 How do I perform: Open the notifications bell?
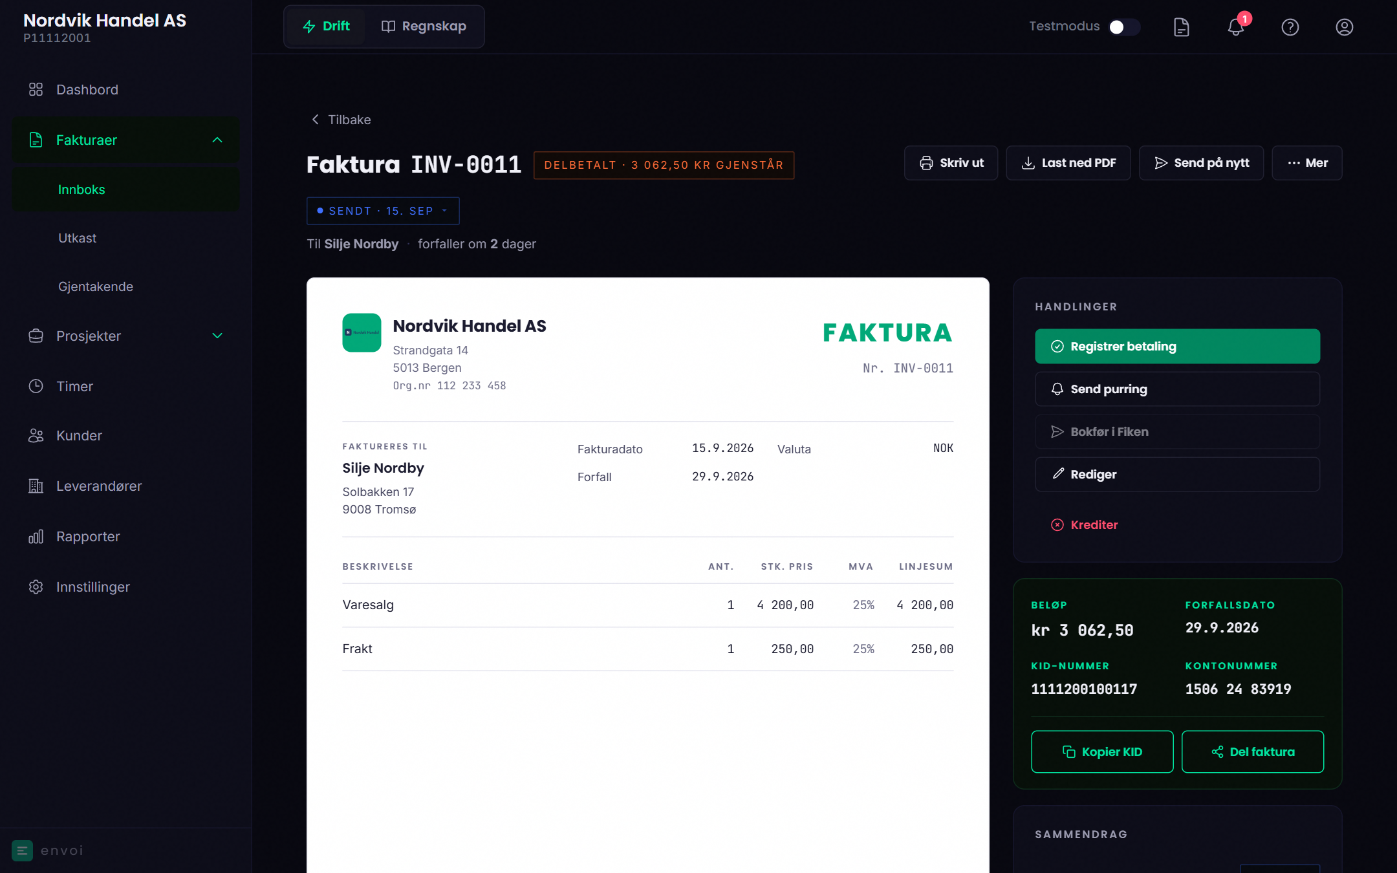(1235, 27)
